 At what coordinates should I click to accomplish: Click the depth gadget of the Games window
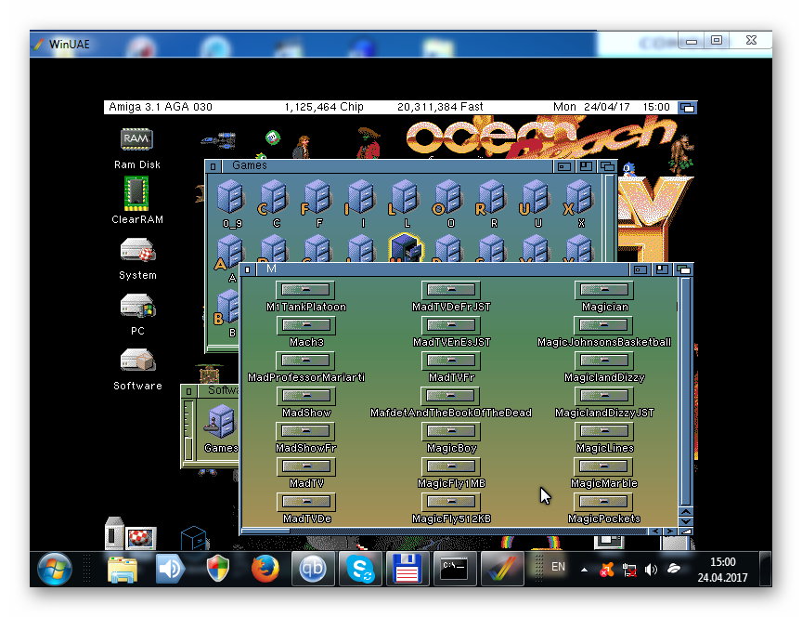tap(607, 166)
